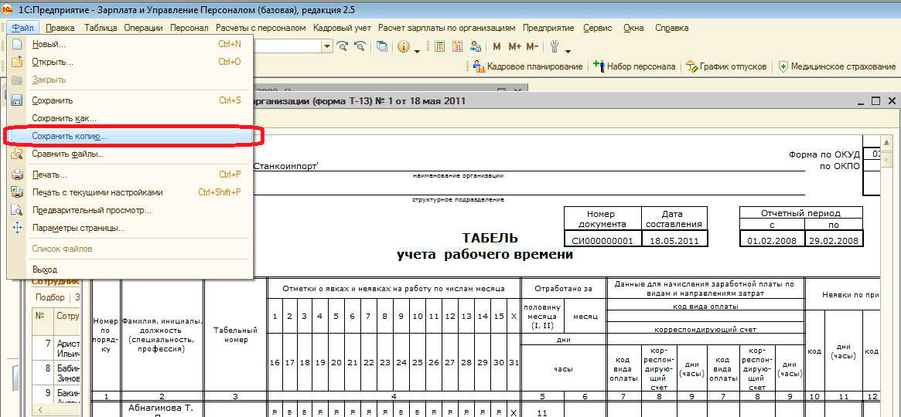Click the overlapping windows toolbar icon

382,47
